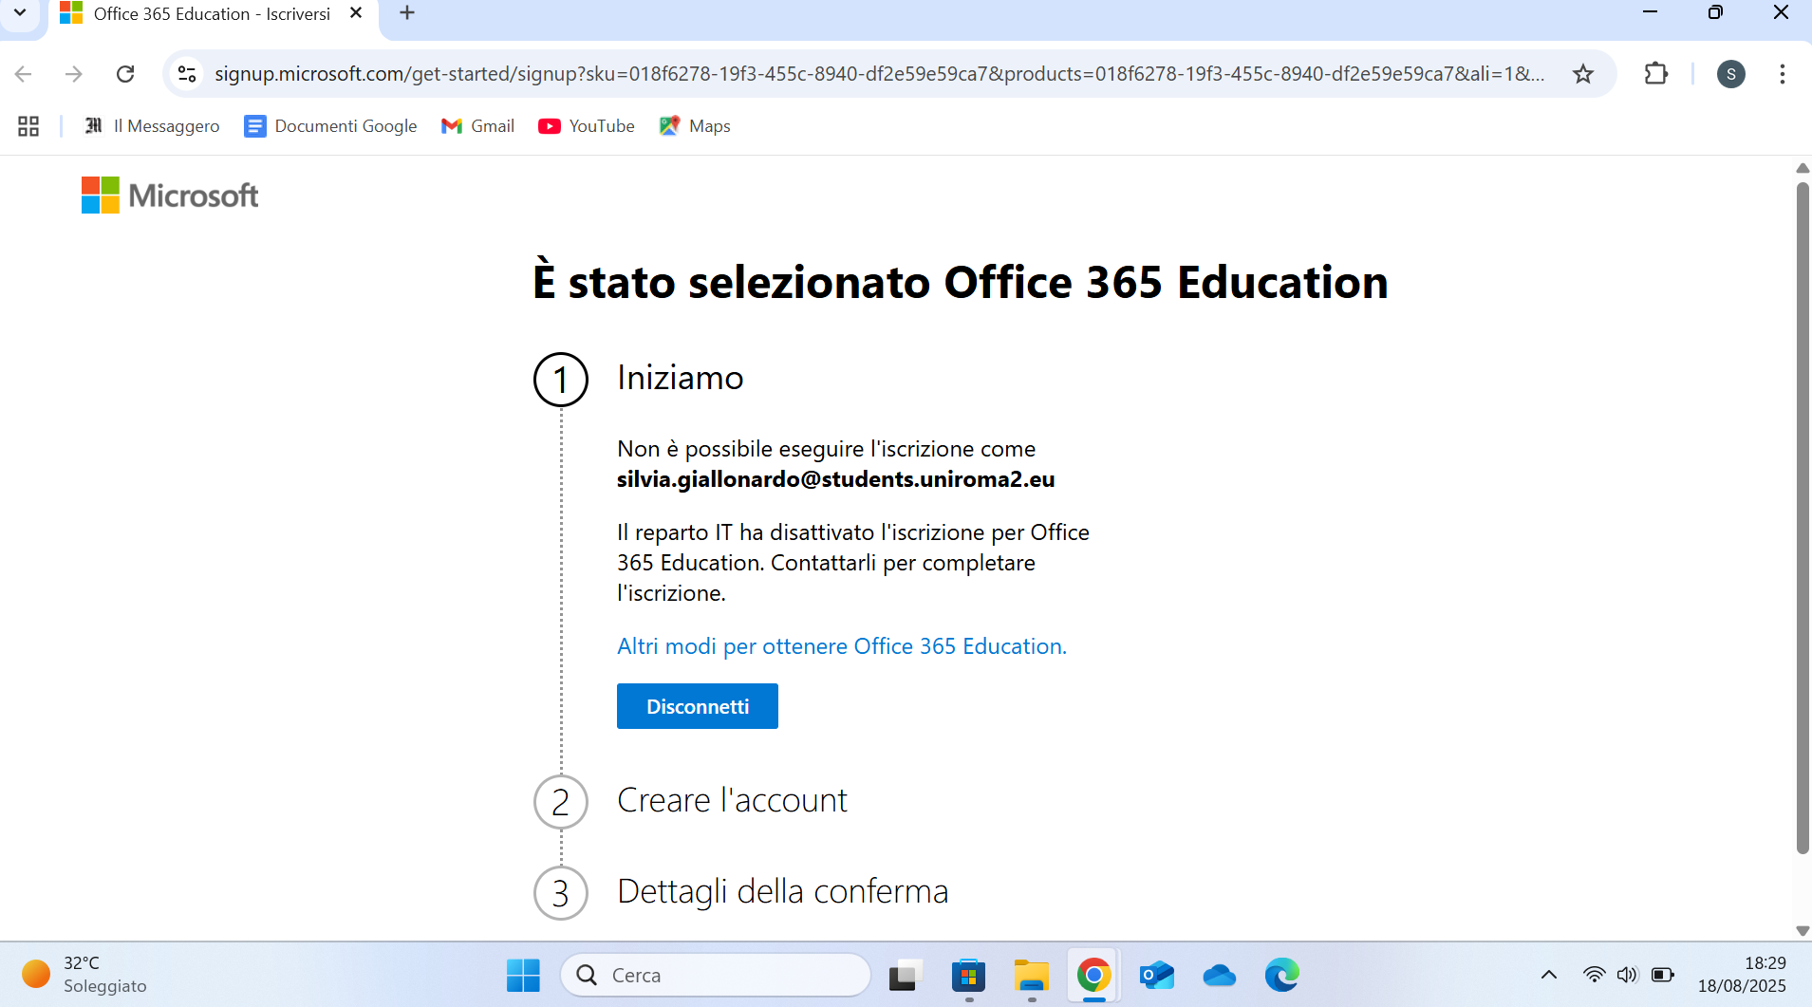Select the Office 365 Education - Iscriversi tab
Screen dimensions: 1812x1007
point(212,14)
